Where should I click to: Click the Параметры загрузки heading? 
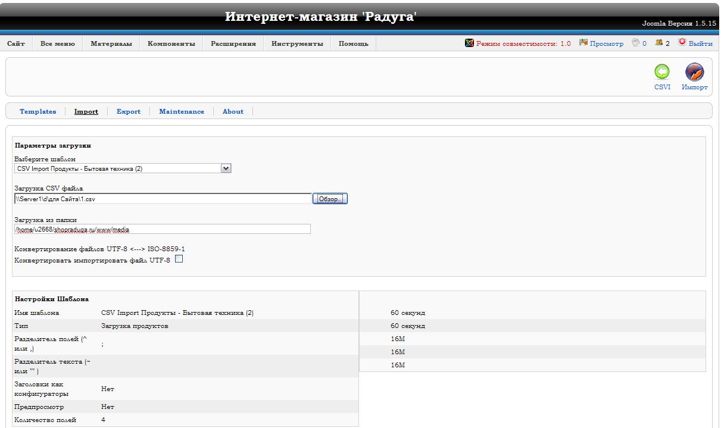click(53, 145)
